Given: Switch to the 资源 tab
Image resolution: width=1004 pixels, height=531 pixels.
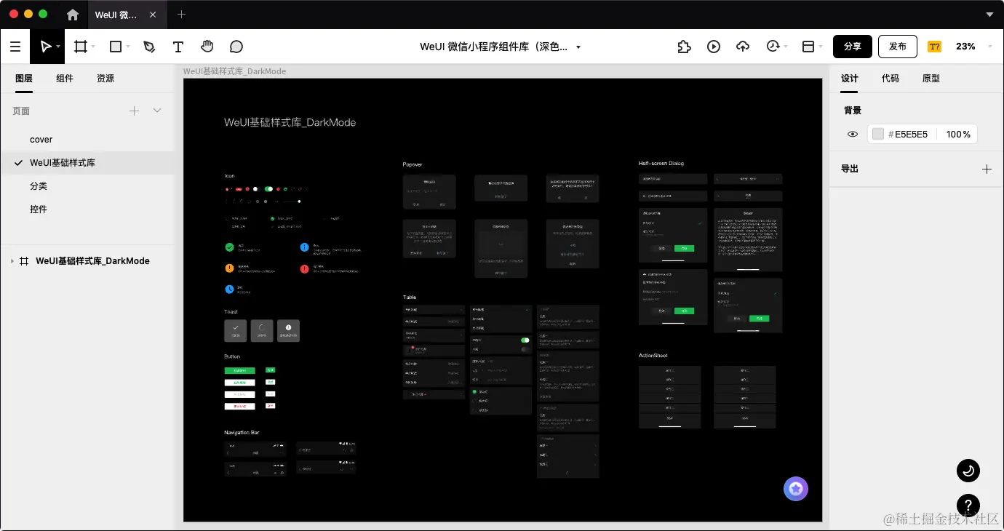Looking at the screenshot, I should coord(105,78).
